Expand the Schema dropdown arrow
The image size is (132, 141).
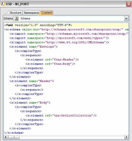(x=126, y=18)
